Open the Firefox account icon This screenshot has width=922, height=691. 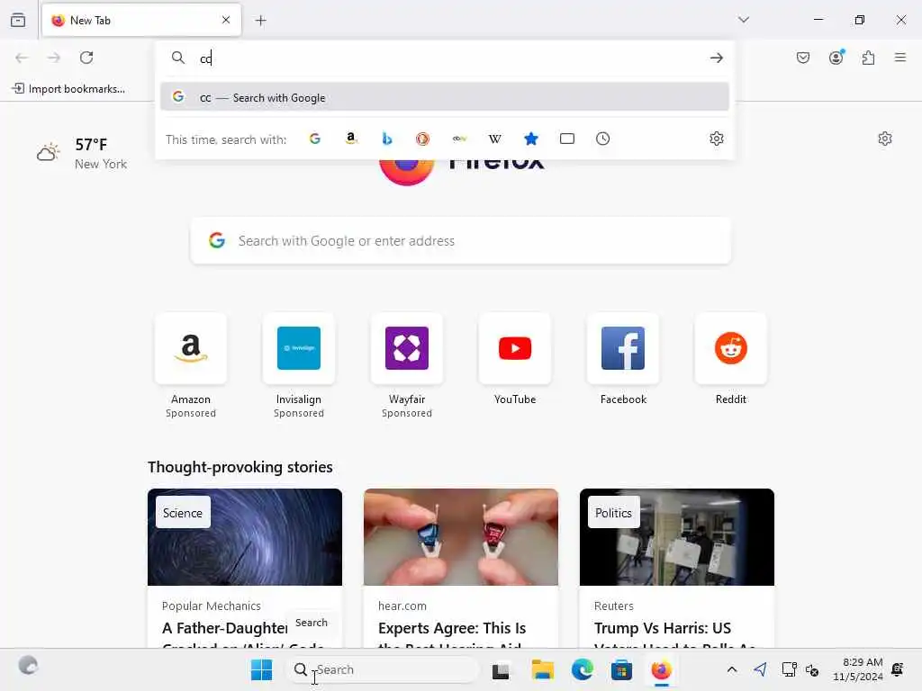(836, 57)
